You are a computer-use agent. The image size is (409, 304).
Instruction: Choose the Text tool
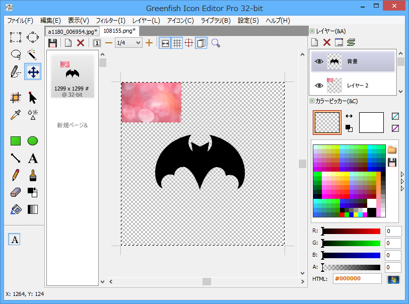(x=33, y=159)
